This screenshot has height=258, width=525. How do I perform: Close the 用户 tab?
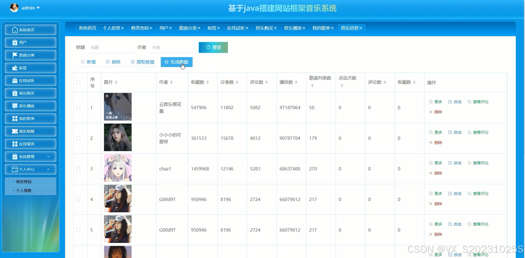(x=170, y=28)
